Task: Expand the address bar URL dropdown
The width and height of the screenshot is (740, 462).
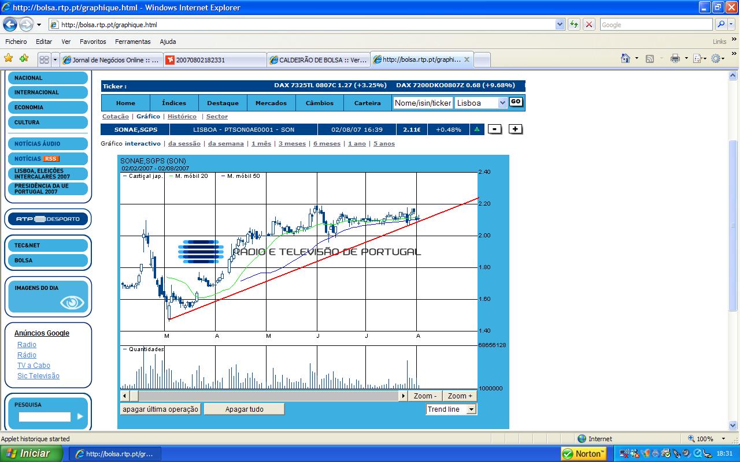Action: pos(560,24)
